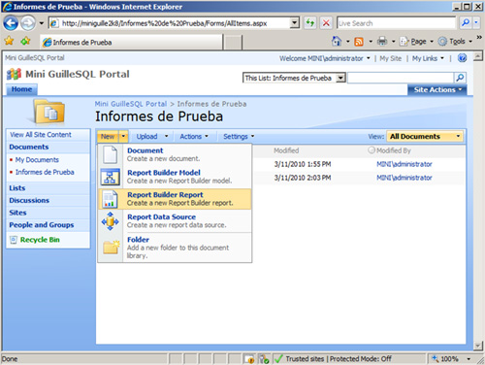Open the search scope This List dropdown

tap(294, 78)
